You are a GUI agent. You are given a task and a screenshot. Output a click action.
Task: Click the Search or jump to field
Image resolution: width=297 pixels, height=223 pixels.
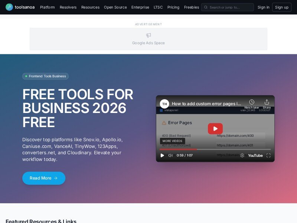[228, 7]
